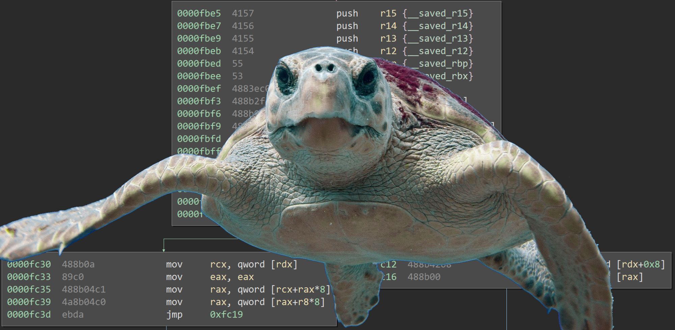Select address 0000fbf3 line
The image size is (675, 330).
[x=199, y=101]
